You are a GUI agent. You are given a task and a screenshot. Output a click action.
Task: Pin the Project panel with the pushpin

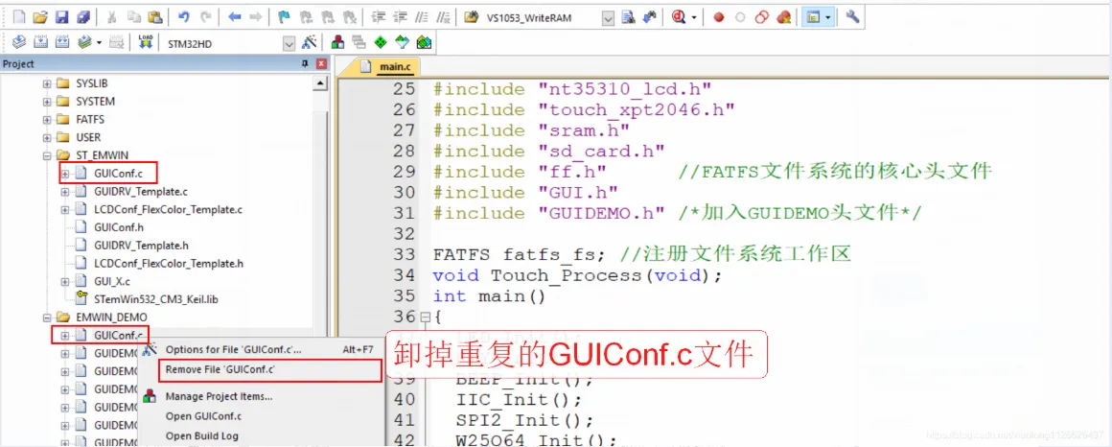(305, 64)
